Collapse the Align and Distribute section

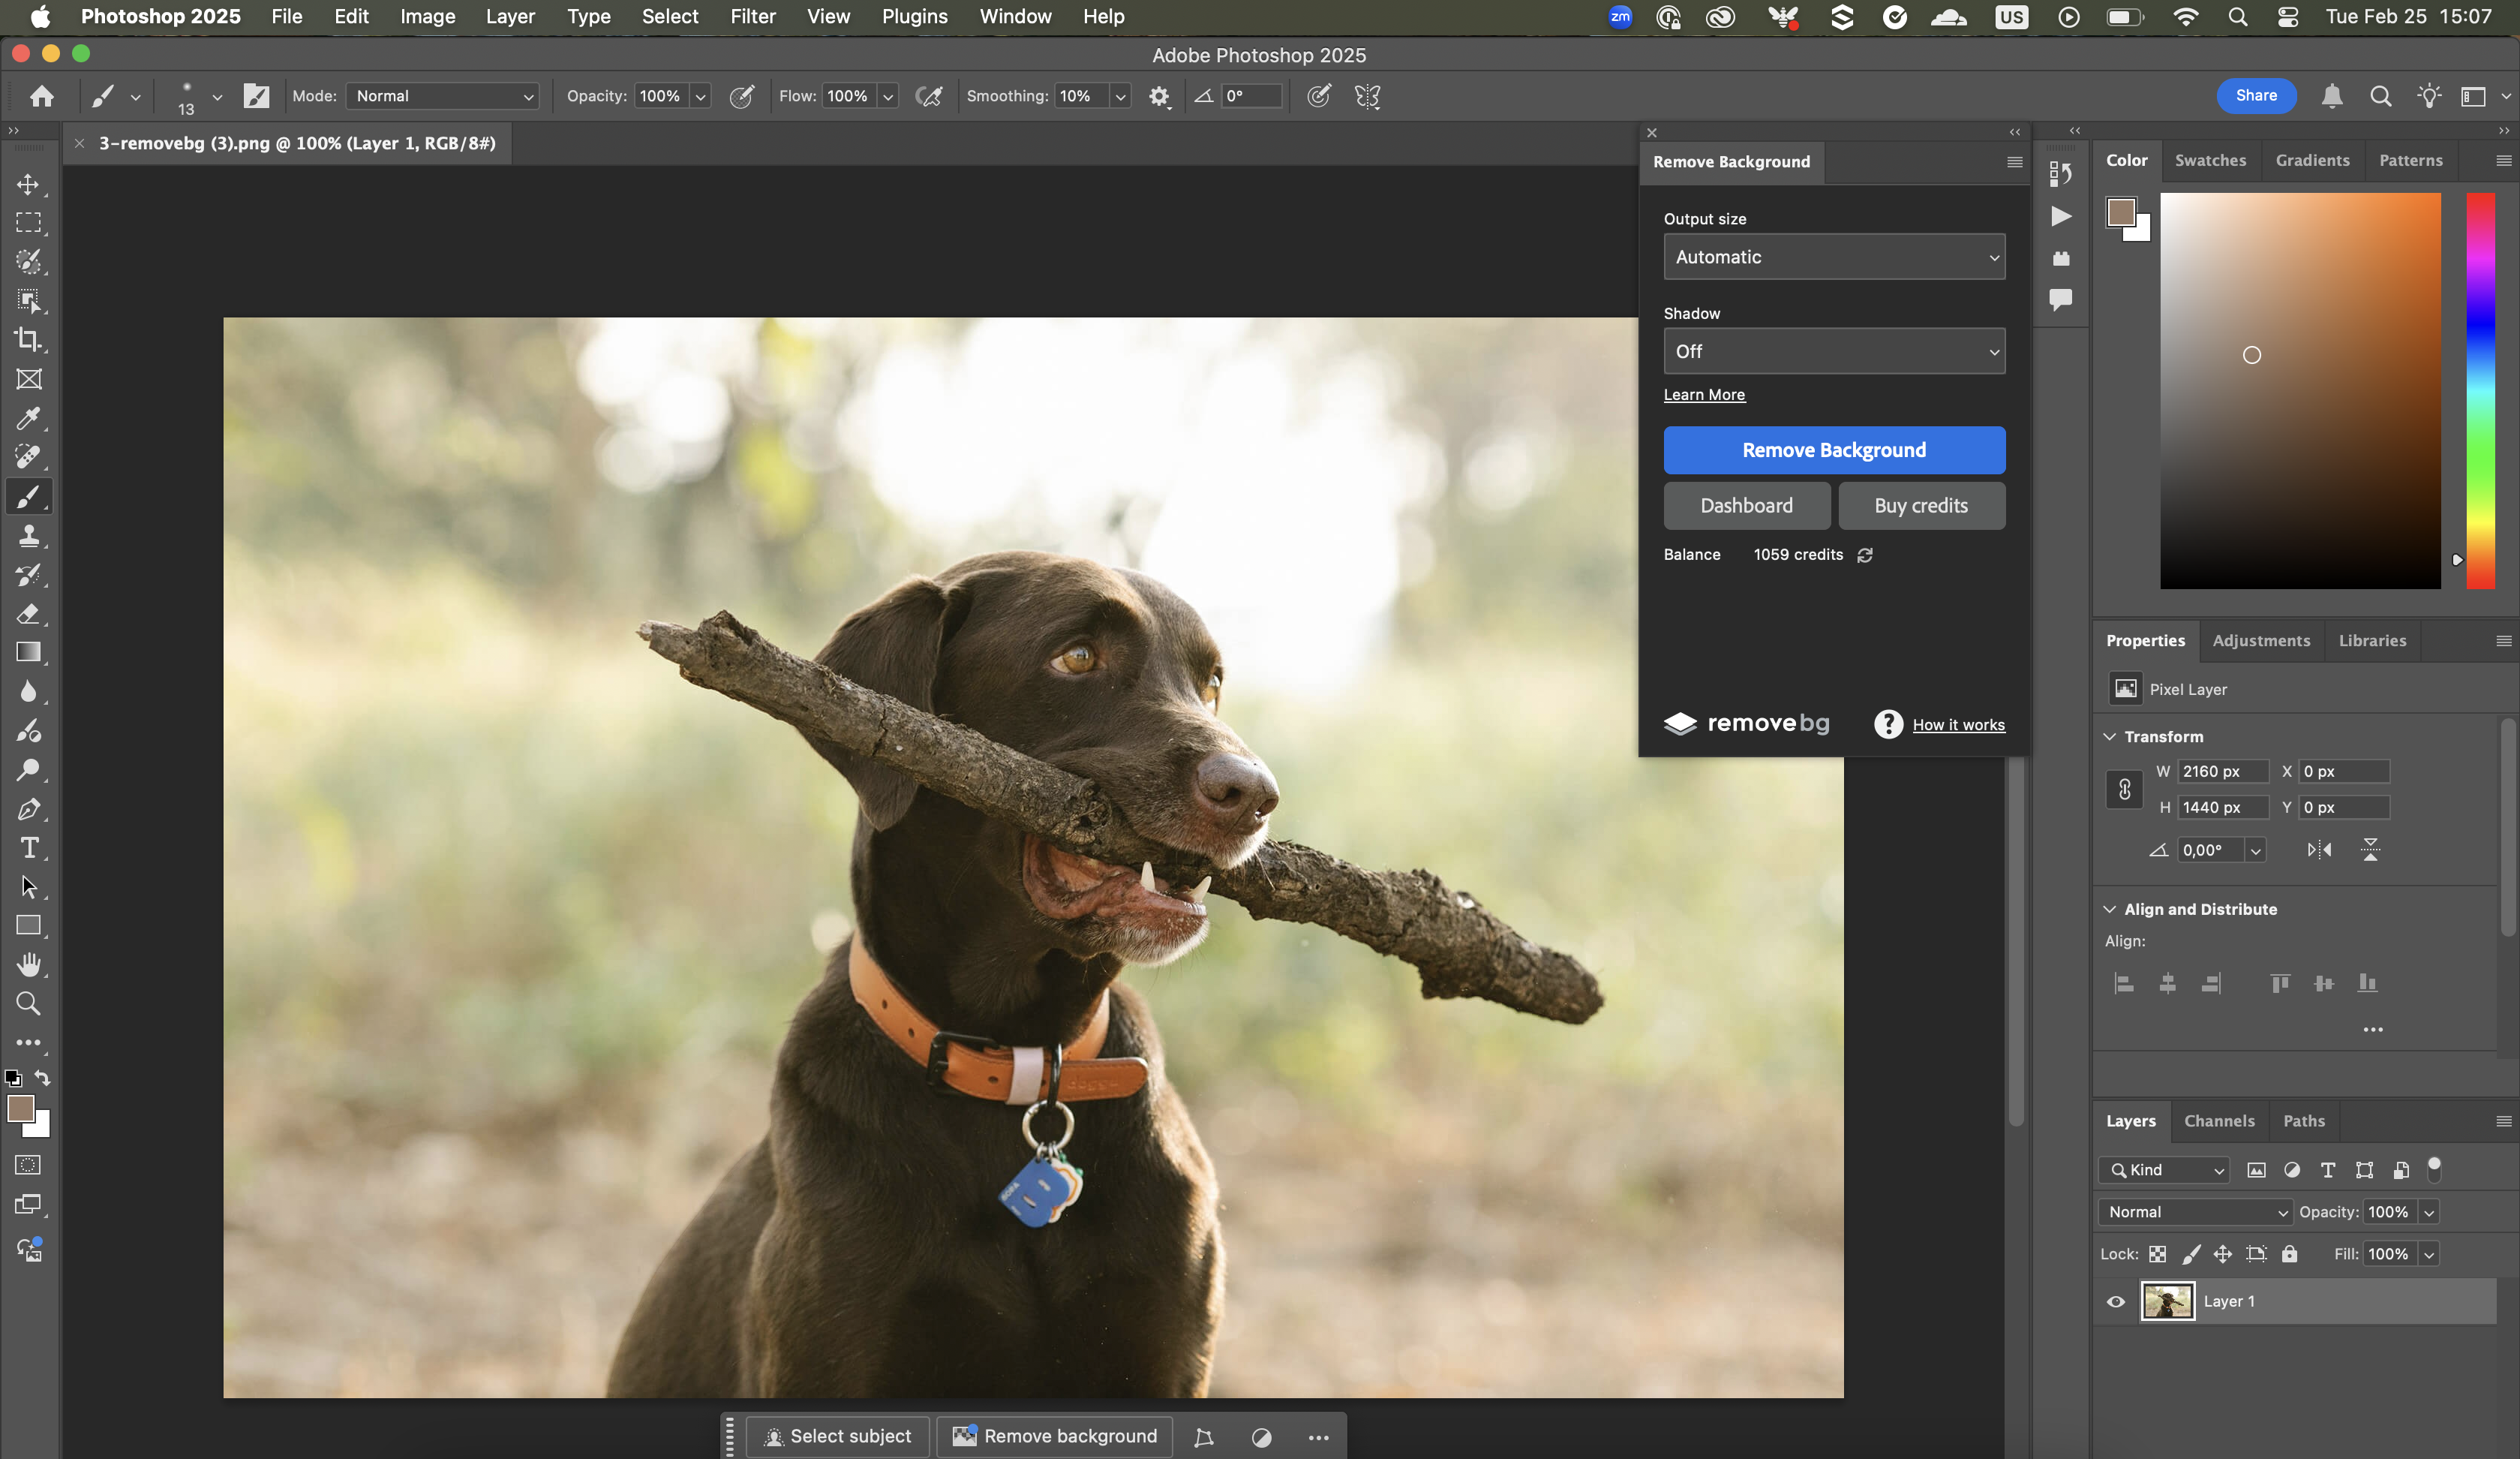click(2110, 909)
